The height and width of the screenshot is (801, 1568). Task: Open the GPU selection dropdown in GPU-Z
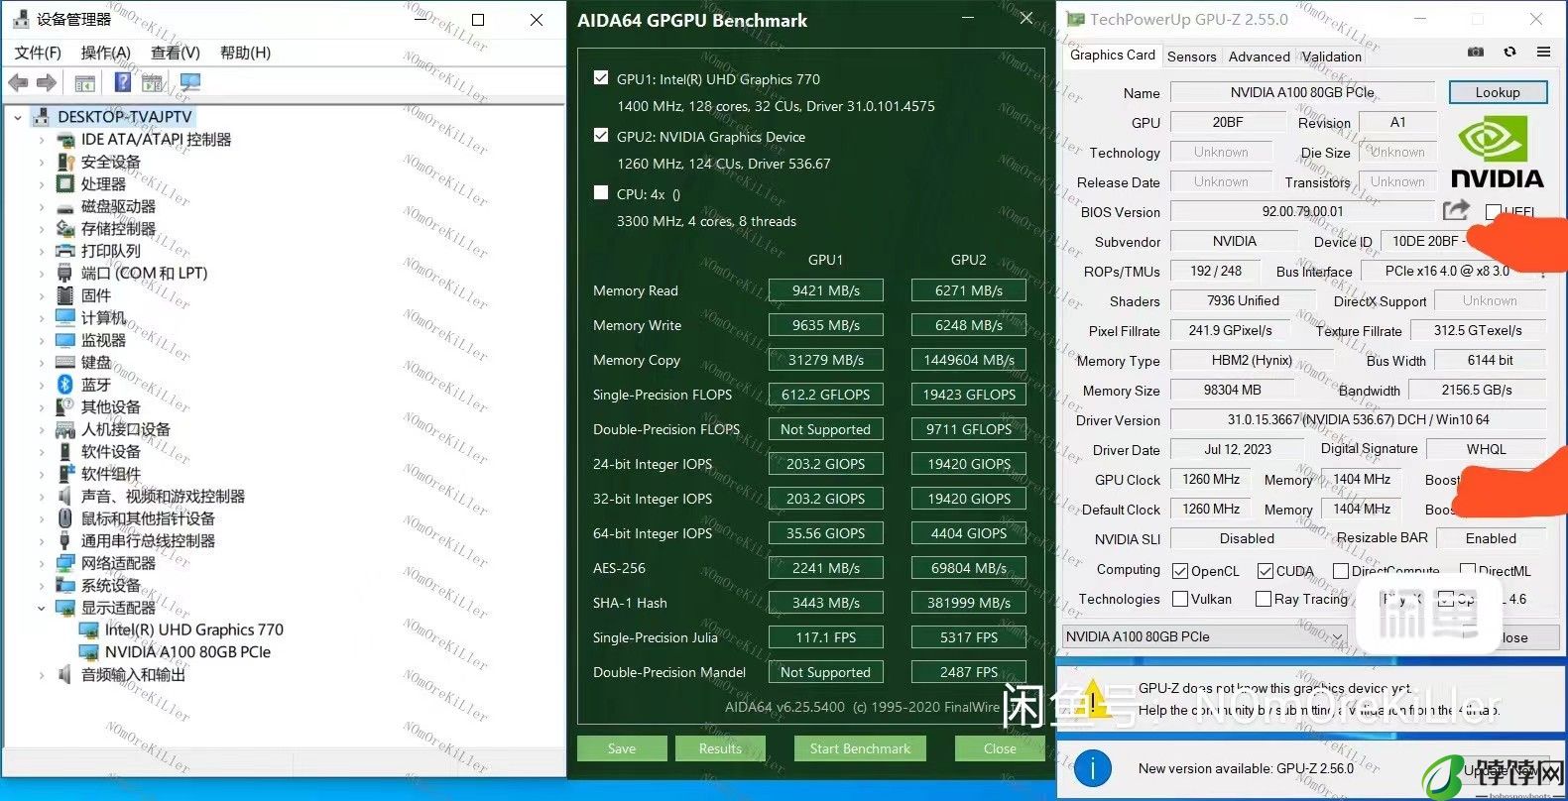pos(1204,636)
